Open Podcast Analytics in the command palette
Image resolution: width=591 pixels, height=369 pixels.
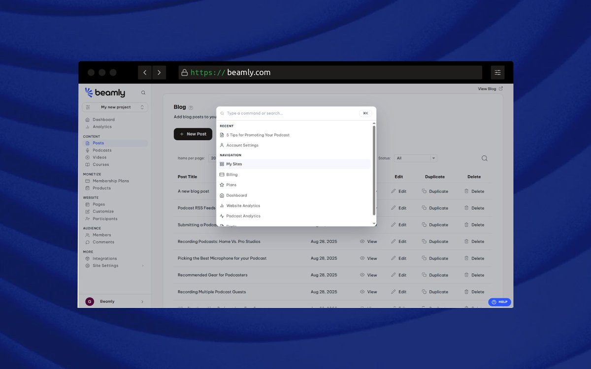[x=294, y=216]
